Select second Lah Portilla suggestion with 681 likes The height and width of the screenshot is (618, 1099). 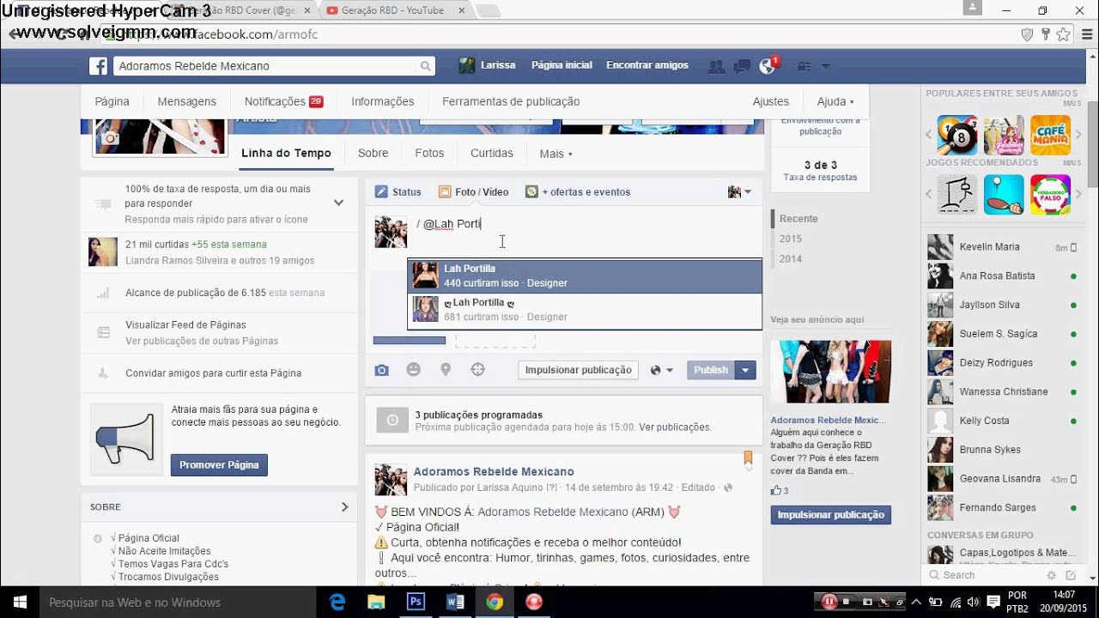(585, 310)
